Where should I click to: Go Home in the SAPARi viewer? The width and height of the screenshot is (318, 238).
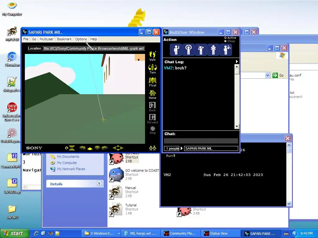point(152,95)
